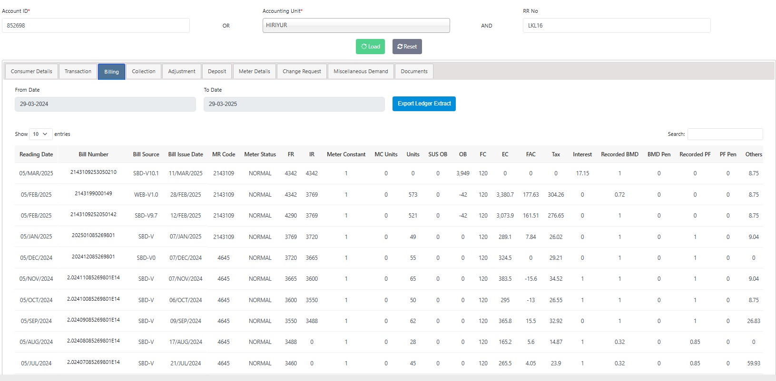
Task: Click bill source SBD-V0 cell
Action: click(146, 258)
